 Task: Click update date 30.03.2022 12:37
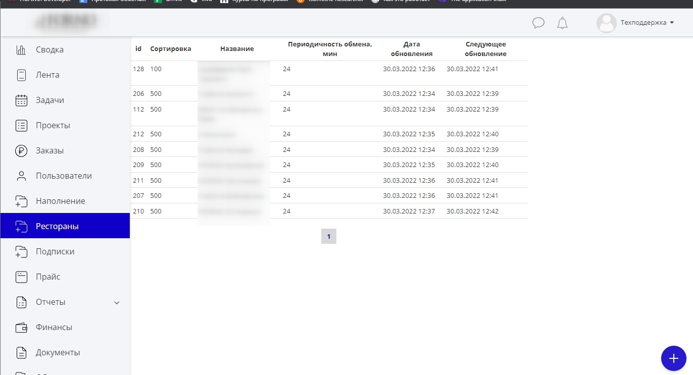click(x=409, y=211)
